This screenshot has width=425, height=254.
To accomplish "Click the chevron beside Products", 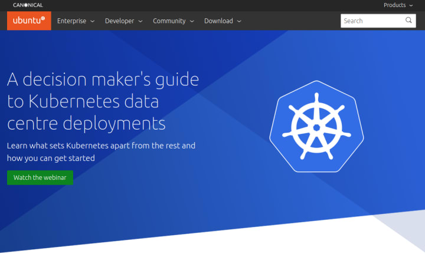I will point(411,5).
